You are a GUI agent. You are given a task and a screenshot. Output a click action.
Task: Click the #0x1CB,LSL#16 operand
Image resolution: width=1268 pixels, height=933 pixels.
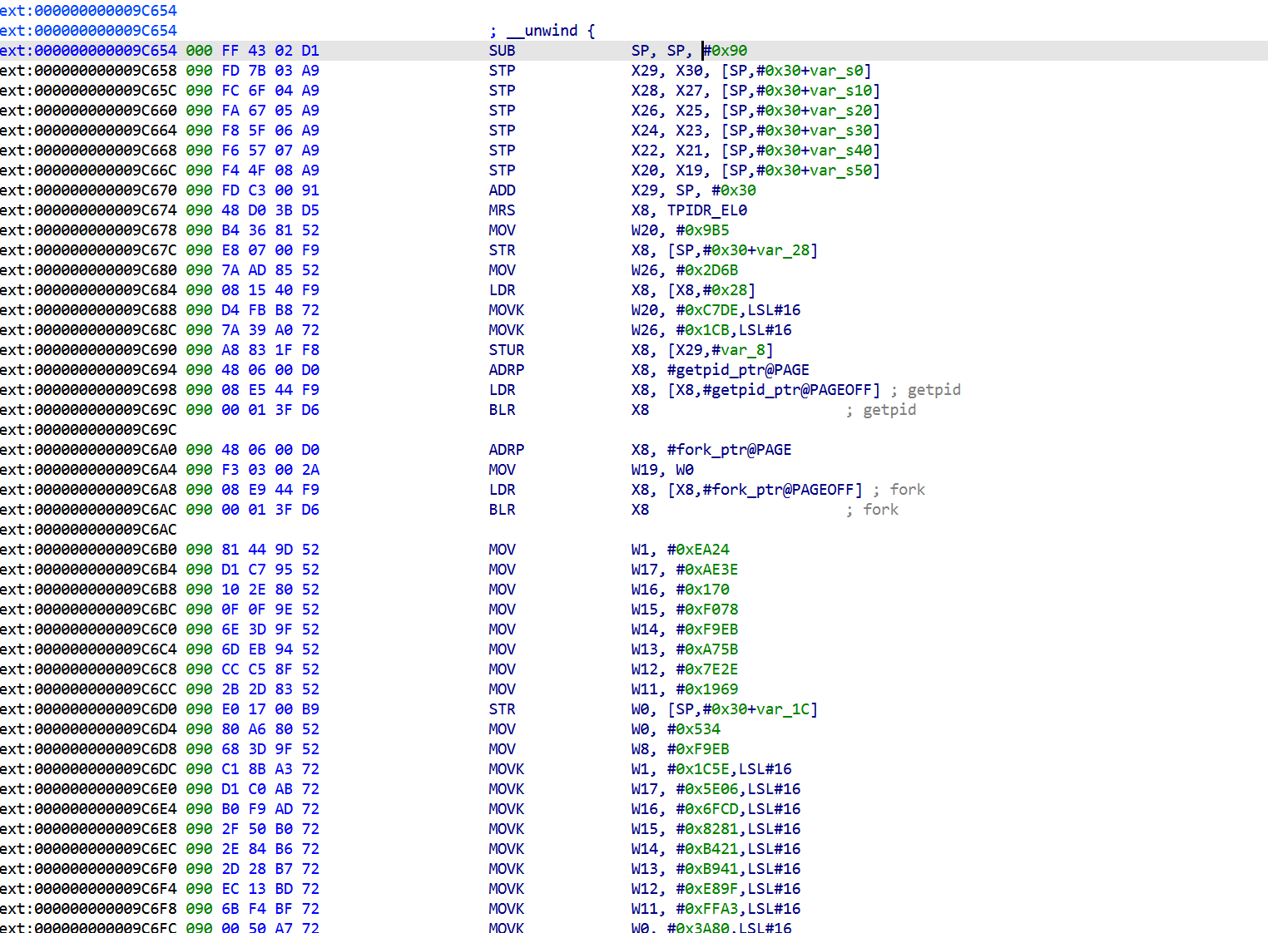coord(734,330)
